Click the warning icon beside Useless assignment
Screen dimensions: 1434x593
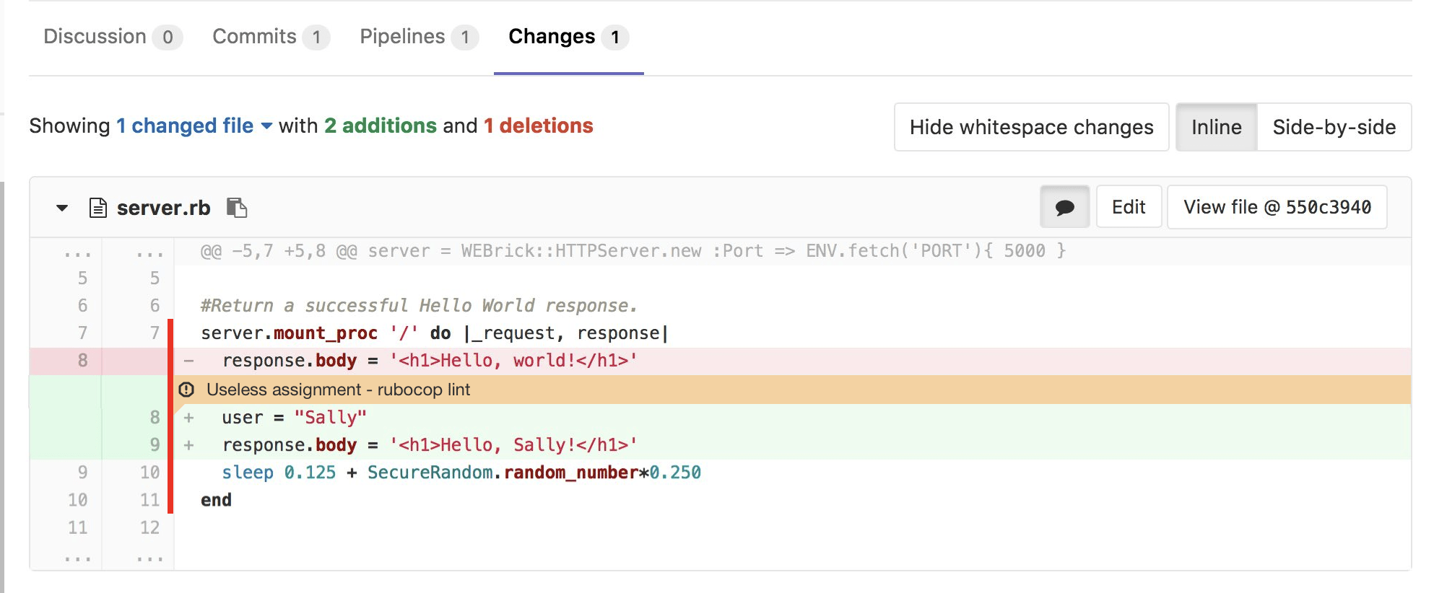(186, 390)
